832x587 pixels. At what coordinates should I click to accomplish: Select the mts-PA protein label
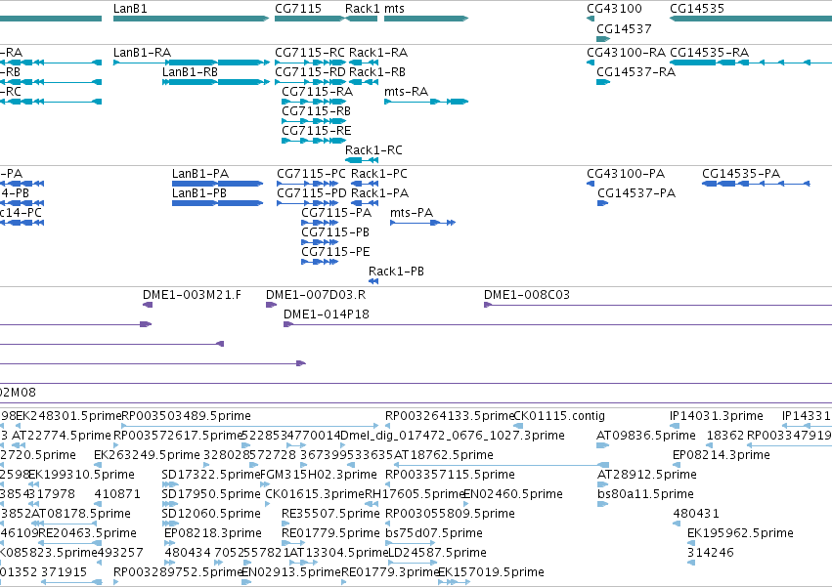(x=412, y=213)
